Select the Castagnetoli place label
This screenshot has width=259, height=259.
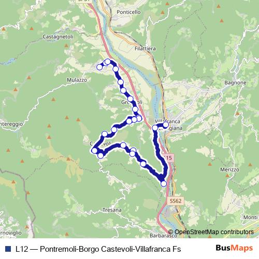[x=58, y=37]
